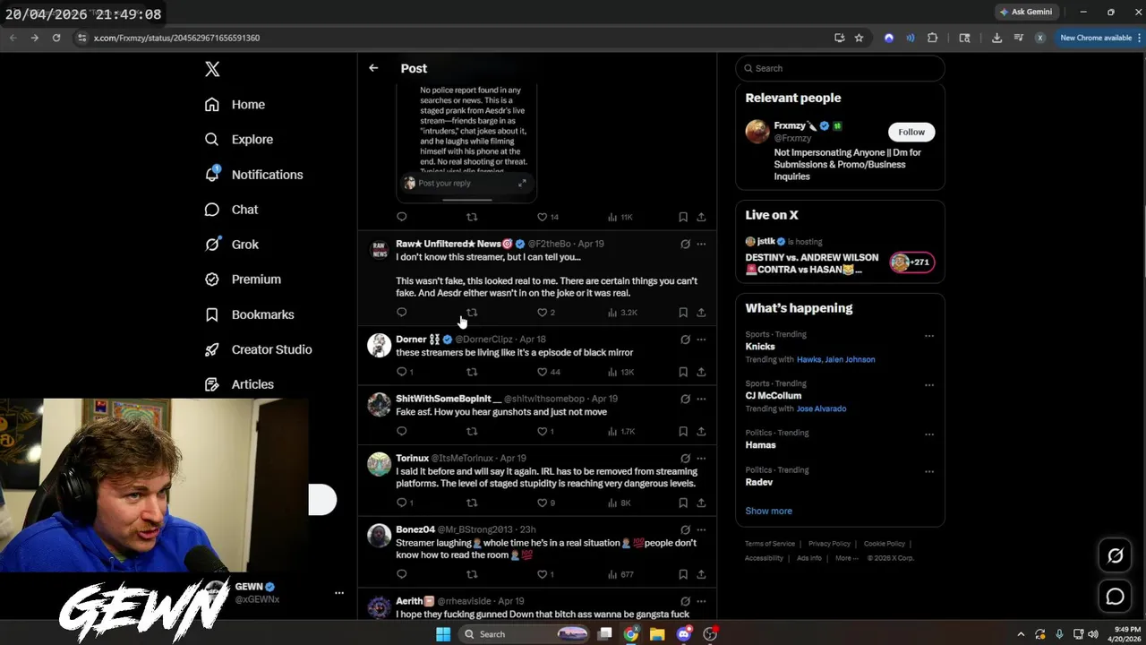Open more options for Knicks trend

(928, 336)
